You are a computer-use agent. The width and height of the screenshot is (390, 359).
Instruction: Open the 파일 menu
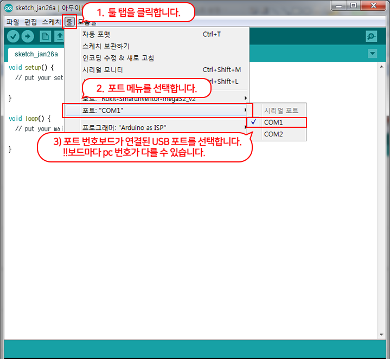(x=12, y=22)
